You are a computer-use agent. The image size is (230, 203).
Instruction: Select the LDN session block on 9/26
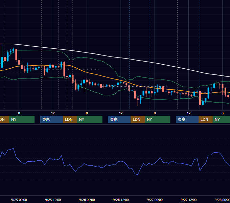(x=138, y=119)
